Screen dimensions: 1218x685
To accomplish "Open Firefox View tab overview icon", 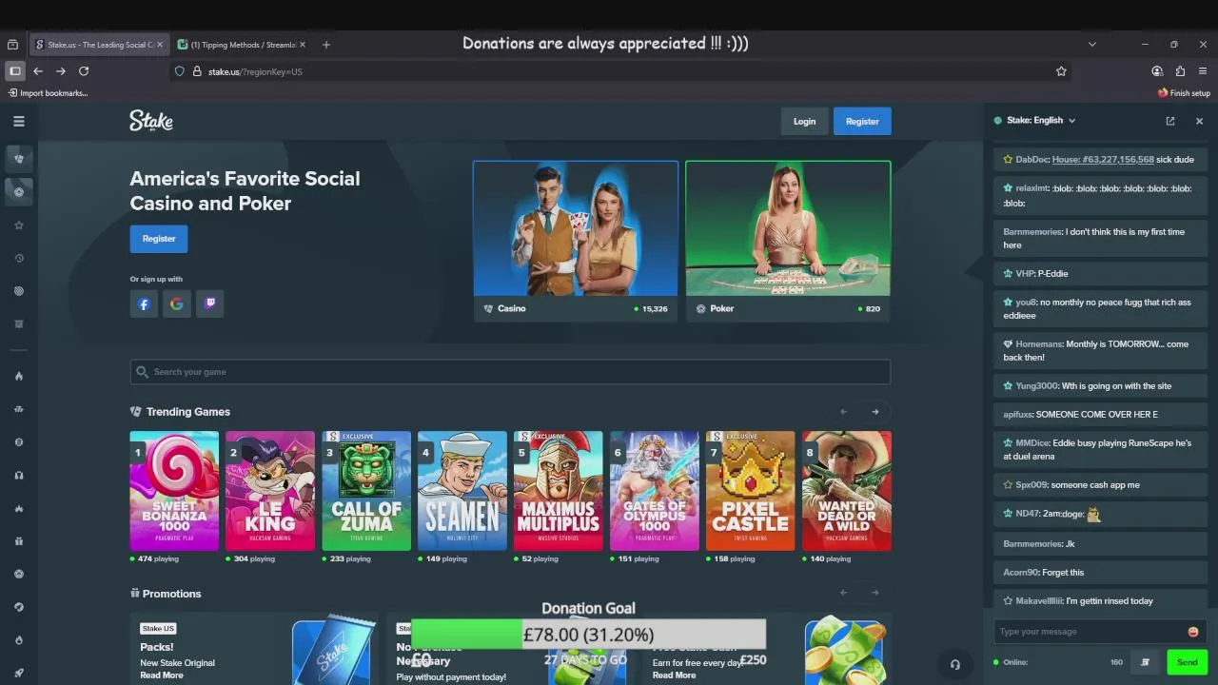I will coord(12,45).
